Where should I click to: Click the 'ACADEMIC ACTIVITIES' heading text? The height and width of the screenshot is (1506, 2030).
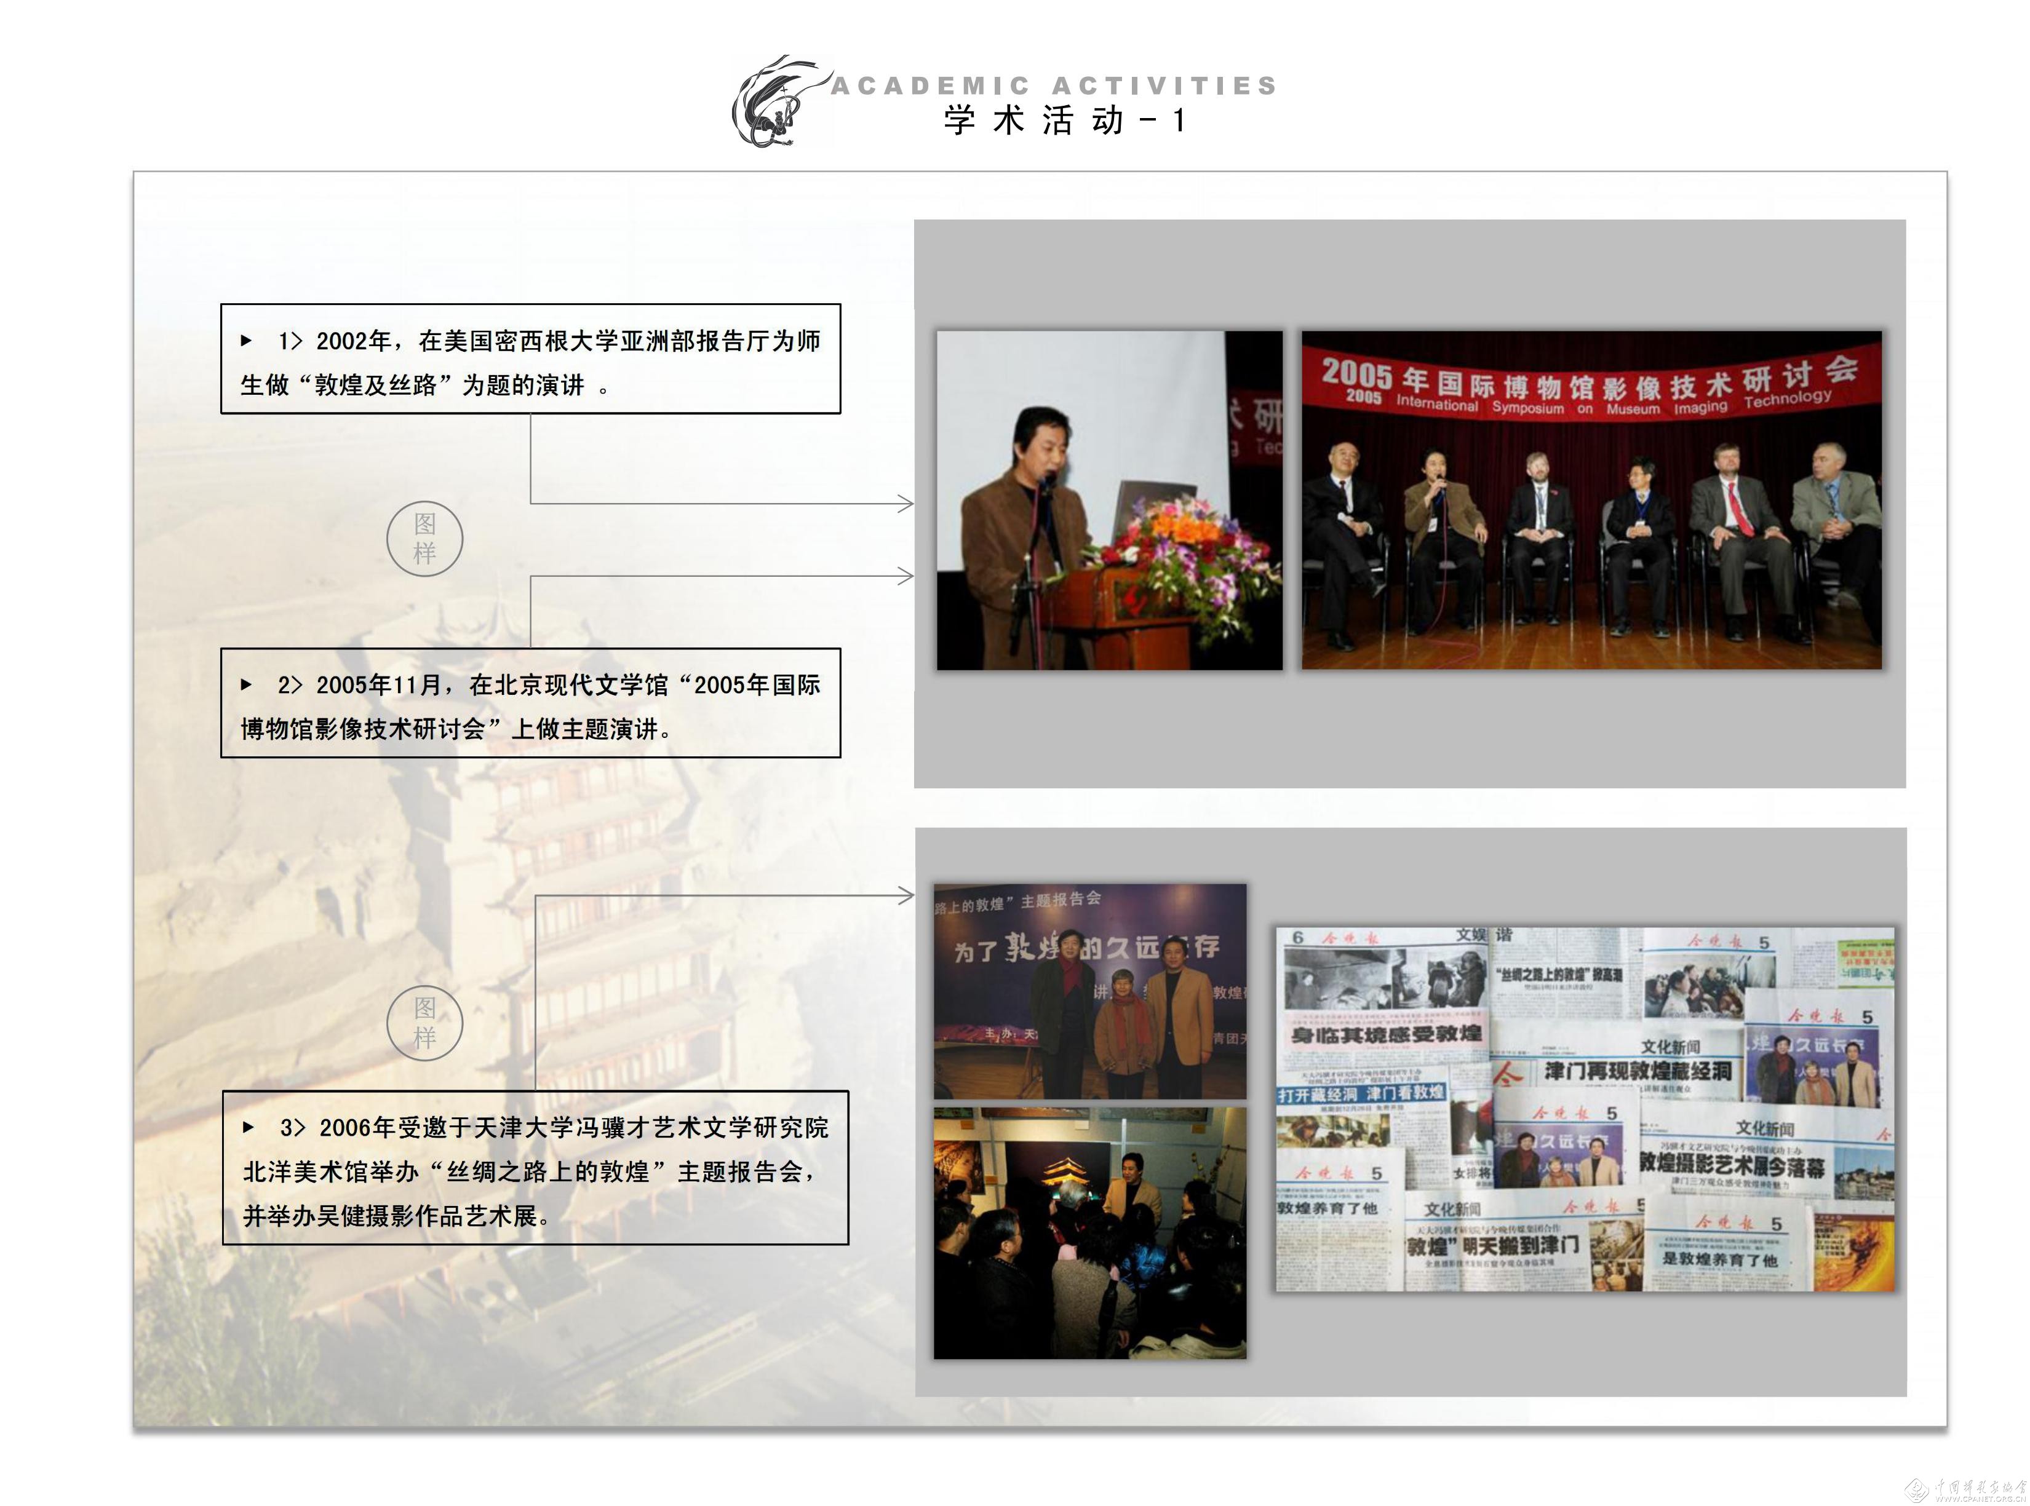point(1054,85)
